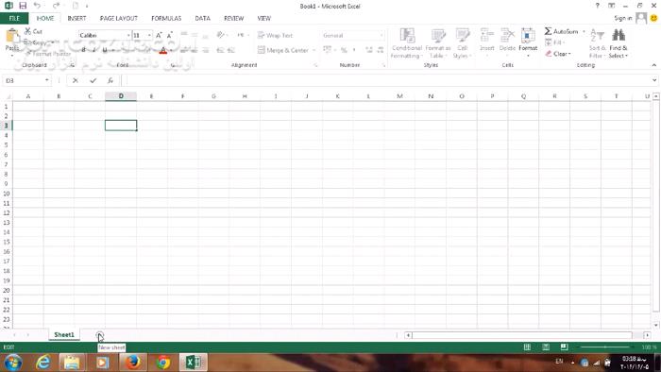
Task: Click the Format cells icon
Action: [x=528, y=37]
